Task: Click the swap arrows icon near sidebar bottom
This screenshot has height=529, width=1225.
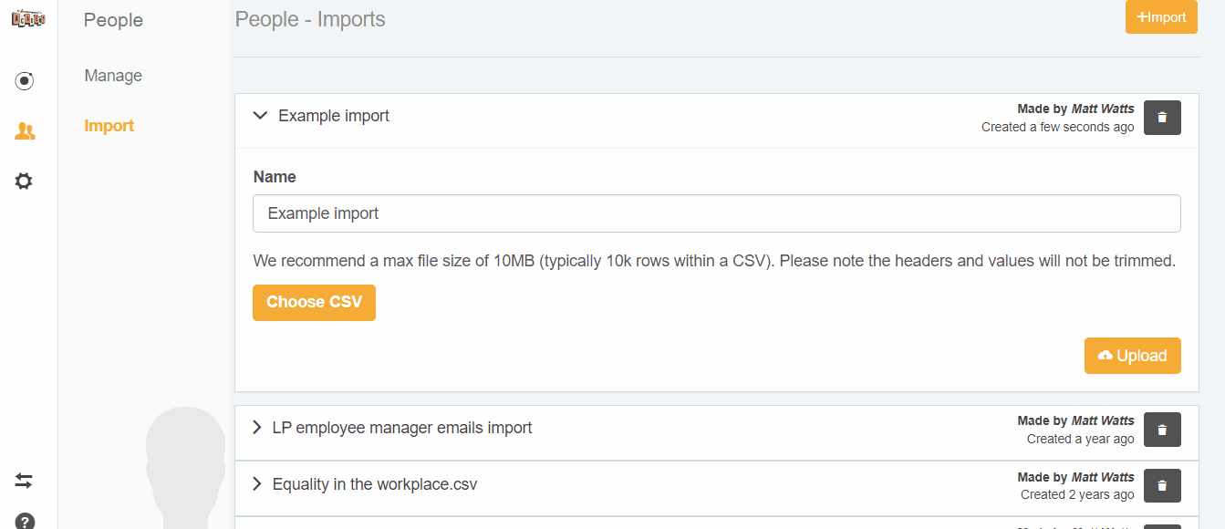Action: coord(24,480)
